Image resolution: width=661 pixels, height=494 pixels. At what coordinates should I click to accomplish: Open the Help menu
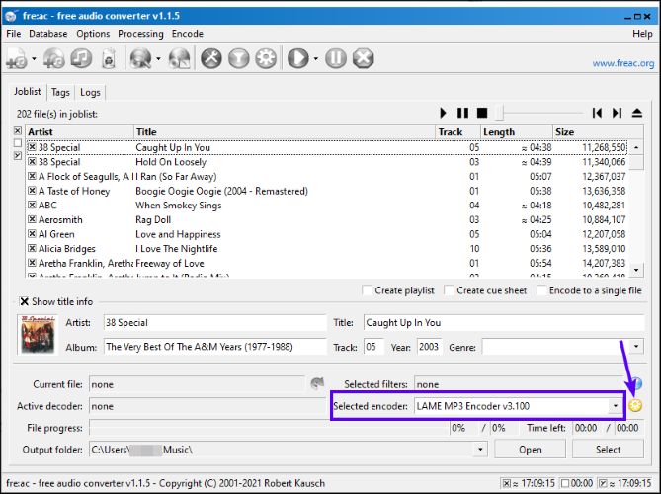(x=642, y=34)
